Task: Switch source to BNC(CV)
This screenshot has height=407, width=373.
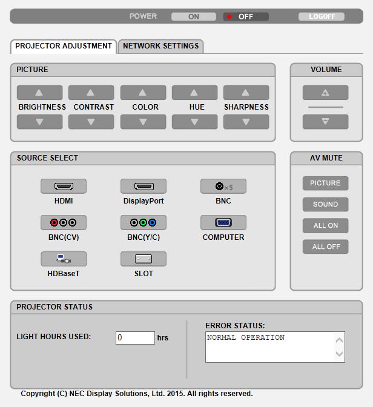Action: click(x=64, y=222)
